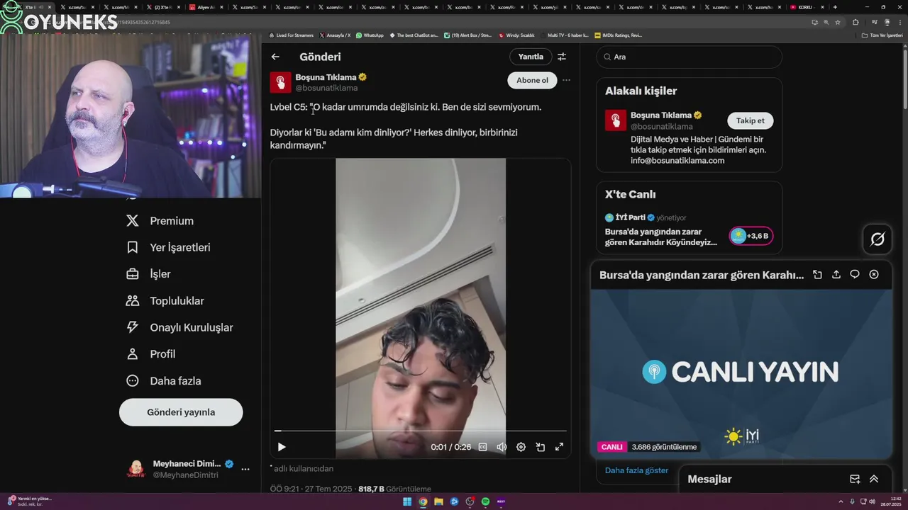Open Onaylı Kuruluşlar page
The width and height of the screenshot is (908, 510).
[x=180, y=327]
